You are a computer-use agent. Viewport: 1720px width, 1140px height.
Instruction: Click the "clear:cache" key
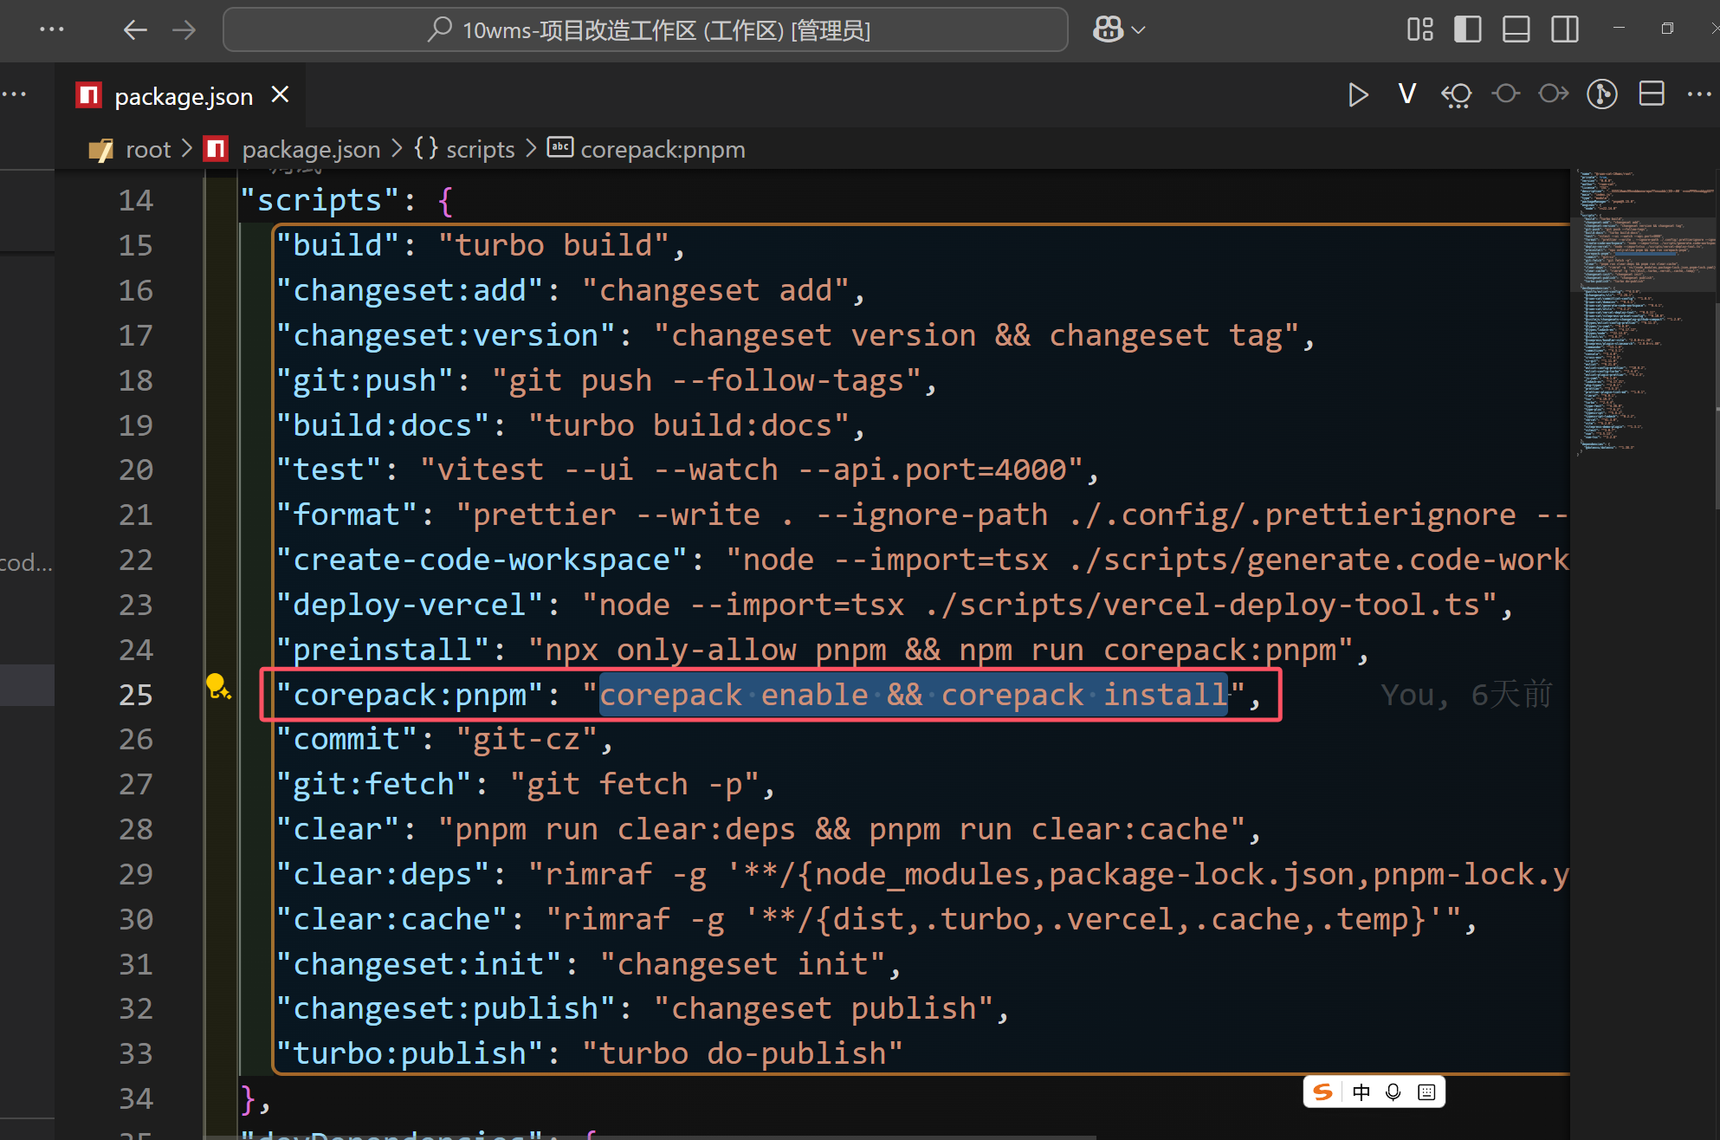coord(392,919)
